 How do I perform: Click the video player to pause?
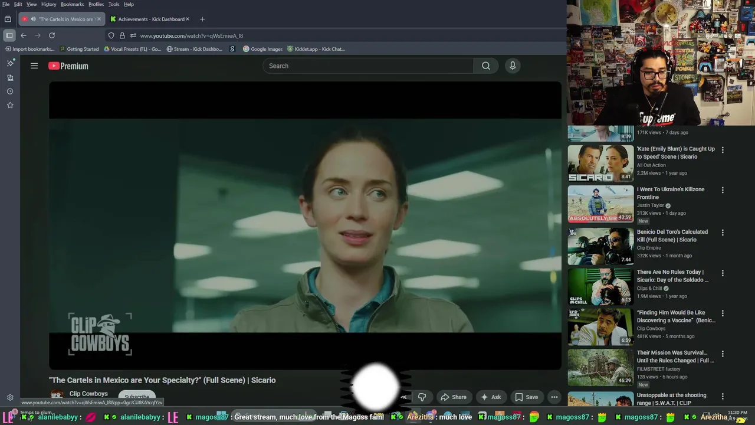tap(305, 225)
